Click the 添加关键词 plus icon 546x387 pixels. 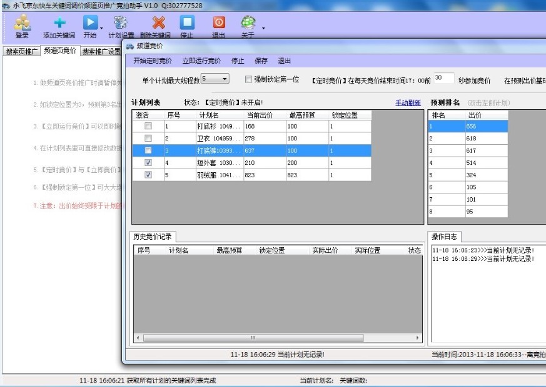59,23
